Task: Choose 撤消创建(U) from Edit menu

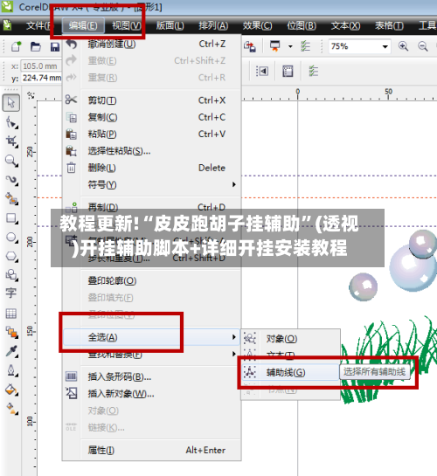Action: [152, 45]
